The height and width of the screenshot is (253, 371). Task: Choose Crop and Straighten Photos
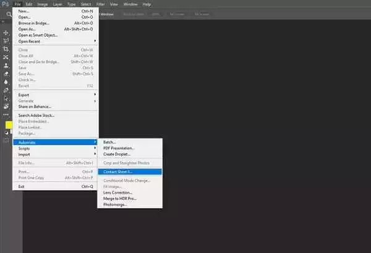point(130,163)
